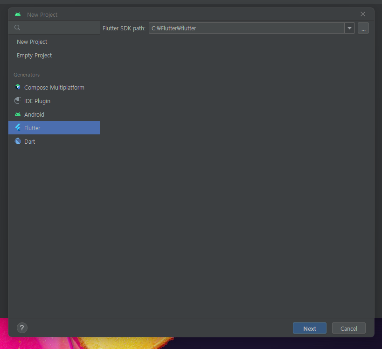
Task: Choose the Android generator label
Action: 35,115
